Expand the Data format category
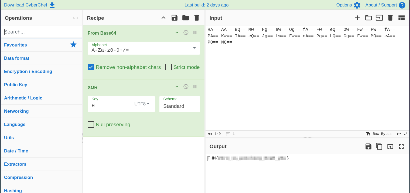This screenshot has width=410, height=193. (x=41, y=58)
